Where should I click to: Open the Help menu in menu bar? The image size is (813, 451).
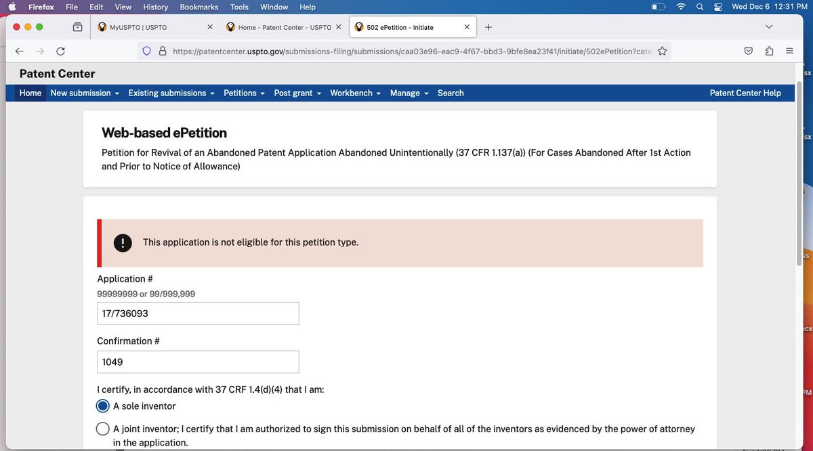pos(308,7)
